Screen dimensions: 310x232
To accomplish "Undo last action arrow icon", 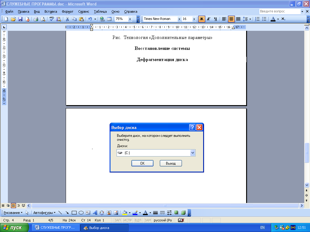I will [90, 19].
